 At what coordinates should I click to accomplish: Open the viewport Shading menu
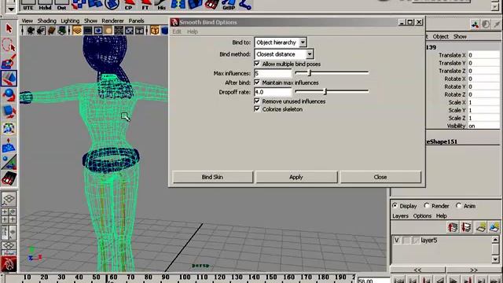pyautogui.click(x=47, y=21)
